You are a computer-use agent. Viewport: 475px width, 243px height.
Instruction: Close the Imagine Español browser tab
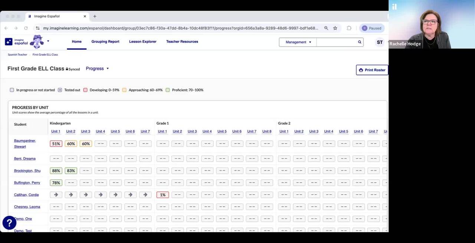pos(85,16)
